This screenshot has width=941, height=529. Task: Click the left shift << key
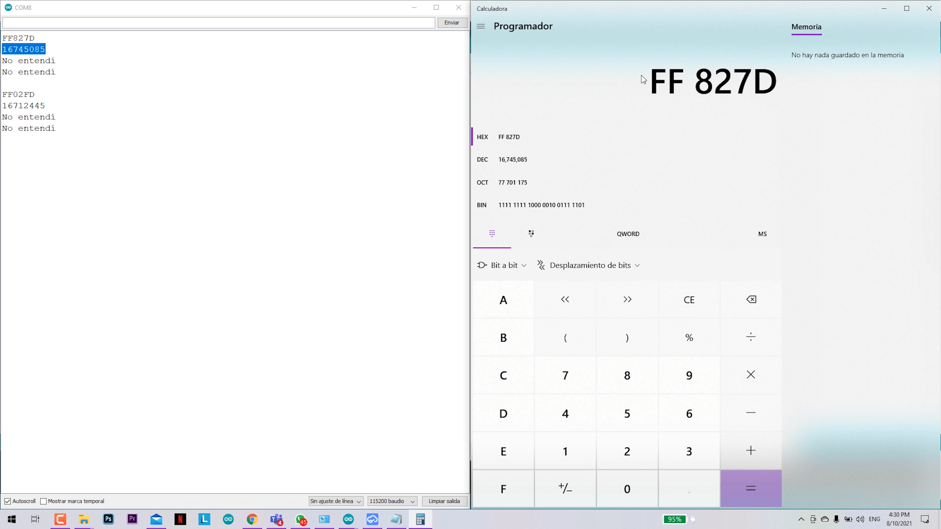pos(565,300)
